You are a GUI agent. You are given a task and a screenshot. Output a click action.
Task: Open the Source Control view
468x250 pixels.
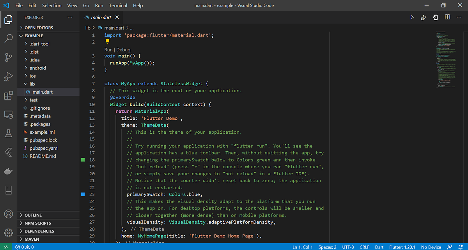[x=9, y=58]
